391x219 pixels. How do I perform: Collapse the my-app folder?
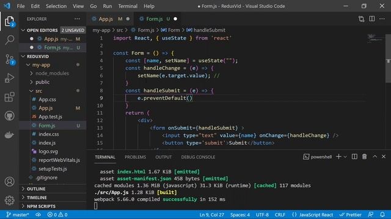[x=28, y=65]
